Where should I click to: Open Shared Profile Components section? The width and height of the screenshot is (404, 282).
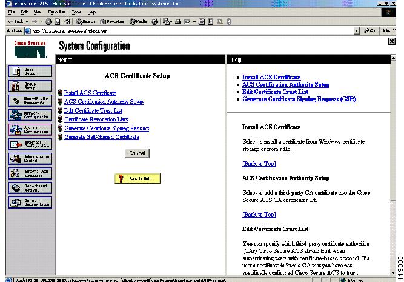(30, 100)
